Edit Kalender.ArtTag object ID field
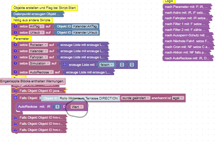 pos(85,26)
